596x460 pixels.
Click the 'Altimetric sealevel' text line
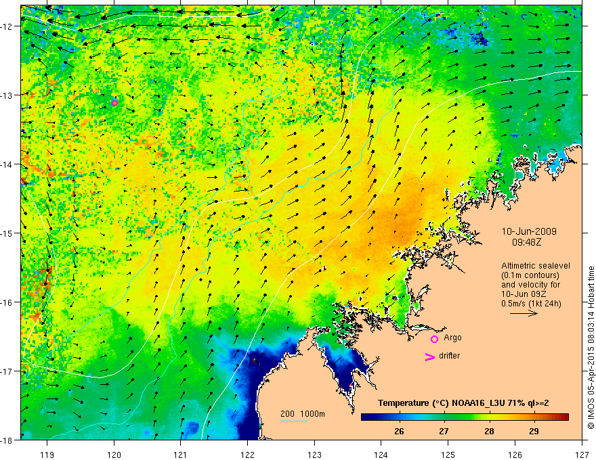[x=536, y=266]
